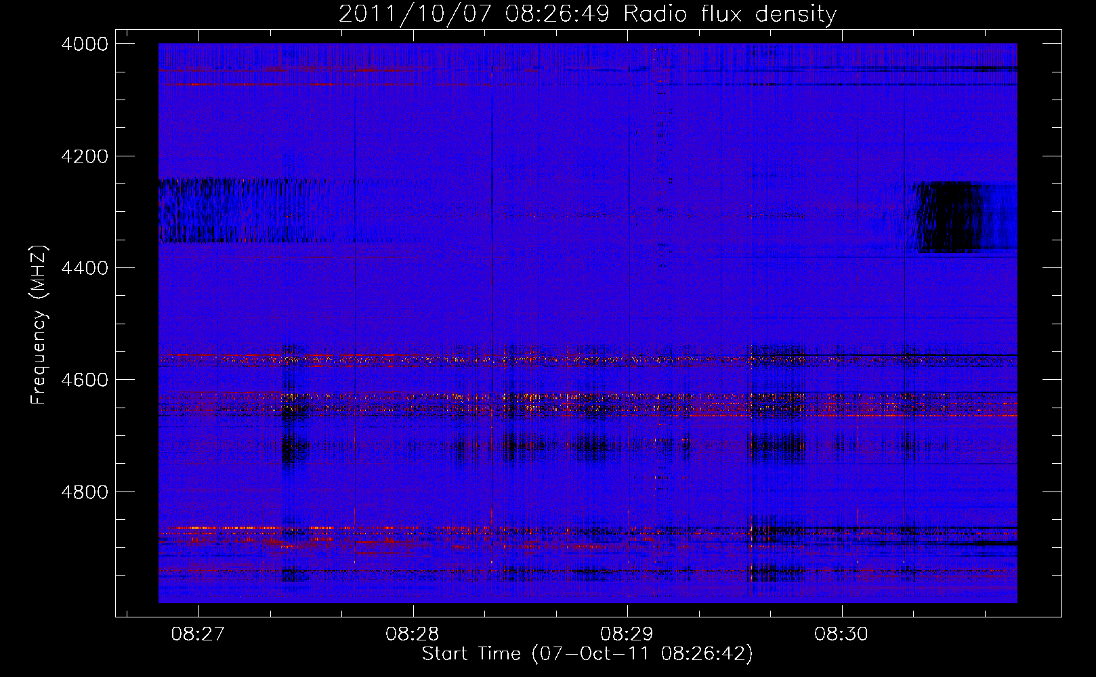Click the '08:28' time axis label
Viewport: 1096px width, 677px height.
pos(412,634)
